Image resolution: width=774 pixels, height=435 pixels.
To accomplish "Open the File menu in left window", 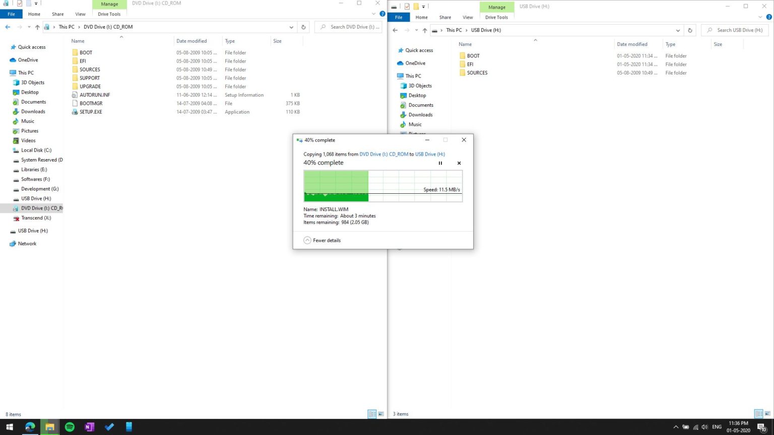I will 11,14.
